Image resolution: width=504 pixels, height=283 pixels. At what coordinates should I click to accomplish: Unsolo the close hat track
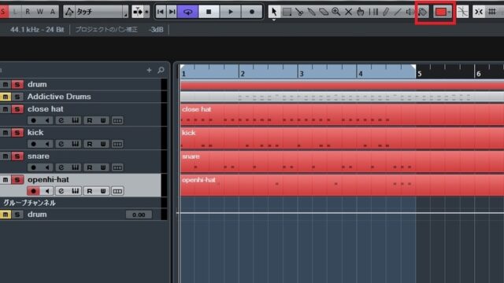17,109
